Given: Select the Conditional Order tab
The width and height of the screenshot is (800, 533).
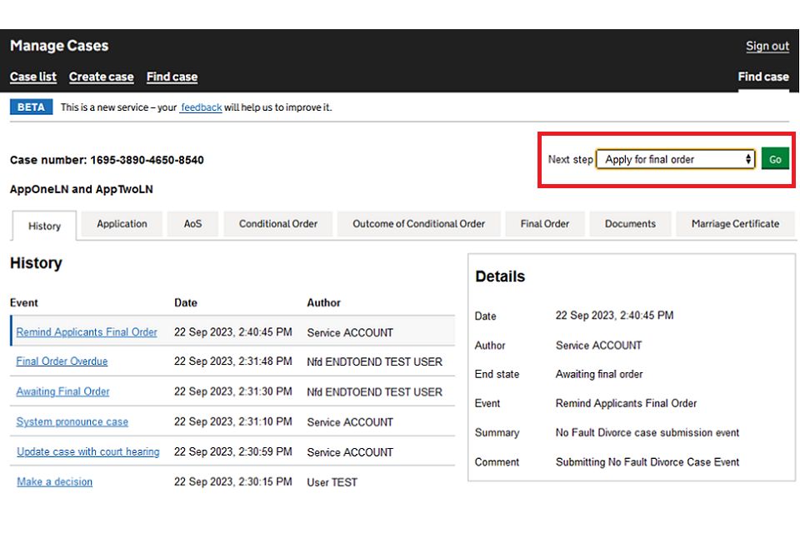Looking at the screenshot, I should [x=278, y=224].
